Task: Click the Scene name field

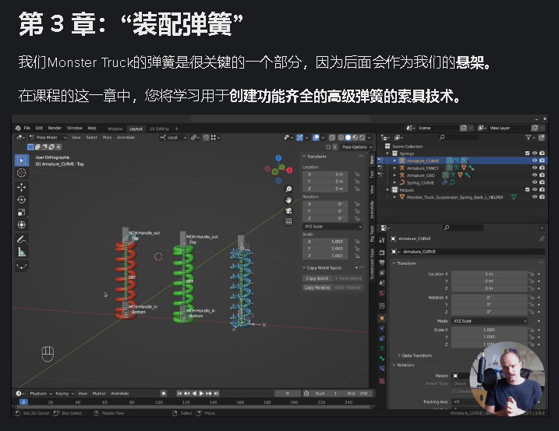Action: tap(437, 128)
